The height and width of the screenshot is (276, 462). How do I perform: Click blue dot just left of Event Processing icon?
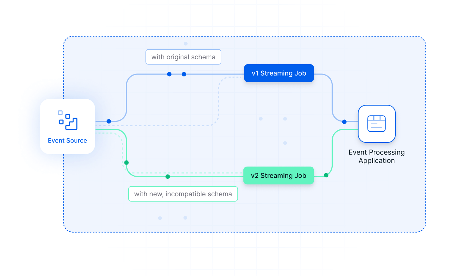click(x=344, y=122)
